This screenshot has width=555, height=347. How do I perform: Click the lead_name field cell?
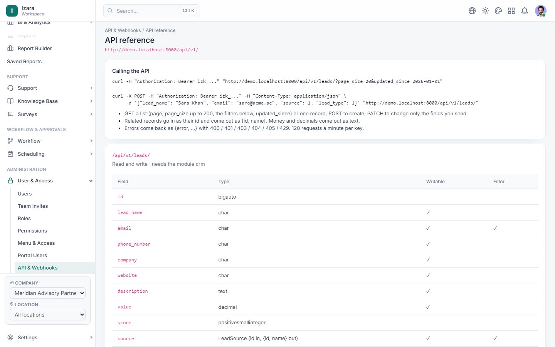tap(130, 212)
